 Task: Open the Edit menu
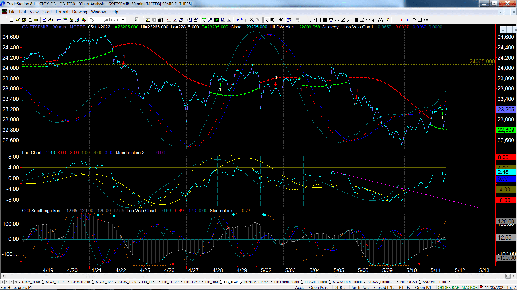(23, 12)
